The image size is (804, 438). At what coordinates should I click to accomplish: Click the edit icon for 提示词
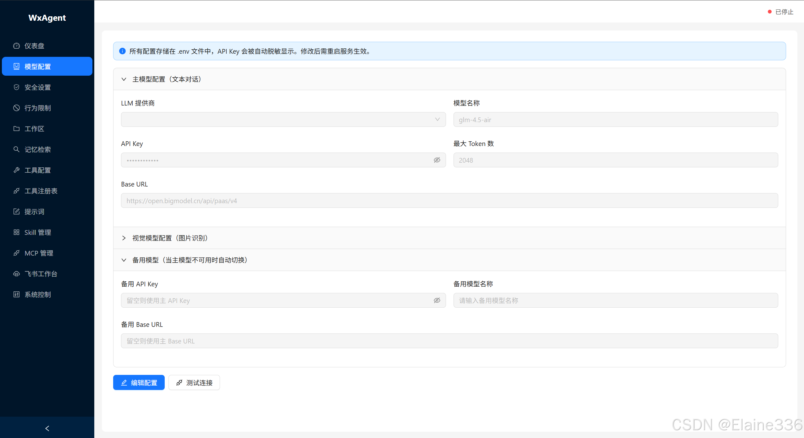pos(17,212)
